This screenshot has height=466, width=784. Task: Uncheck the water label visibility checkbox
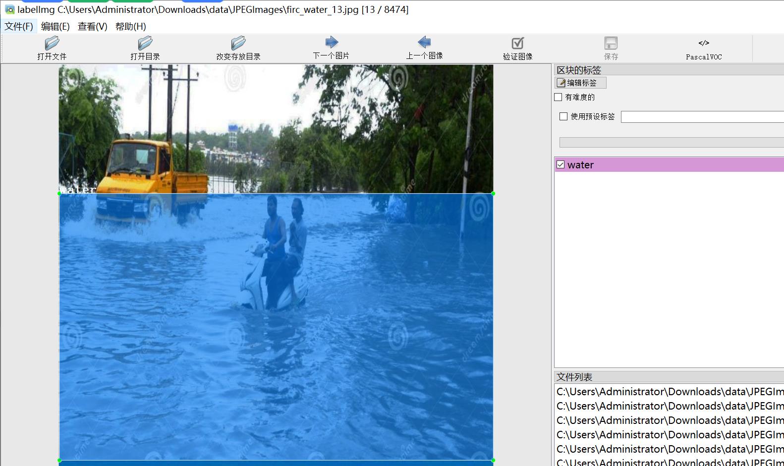click(560, 164)
